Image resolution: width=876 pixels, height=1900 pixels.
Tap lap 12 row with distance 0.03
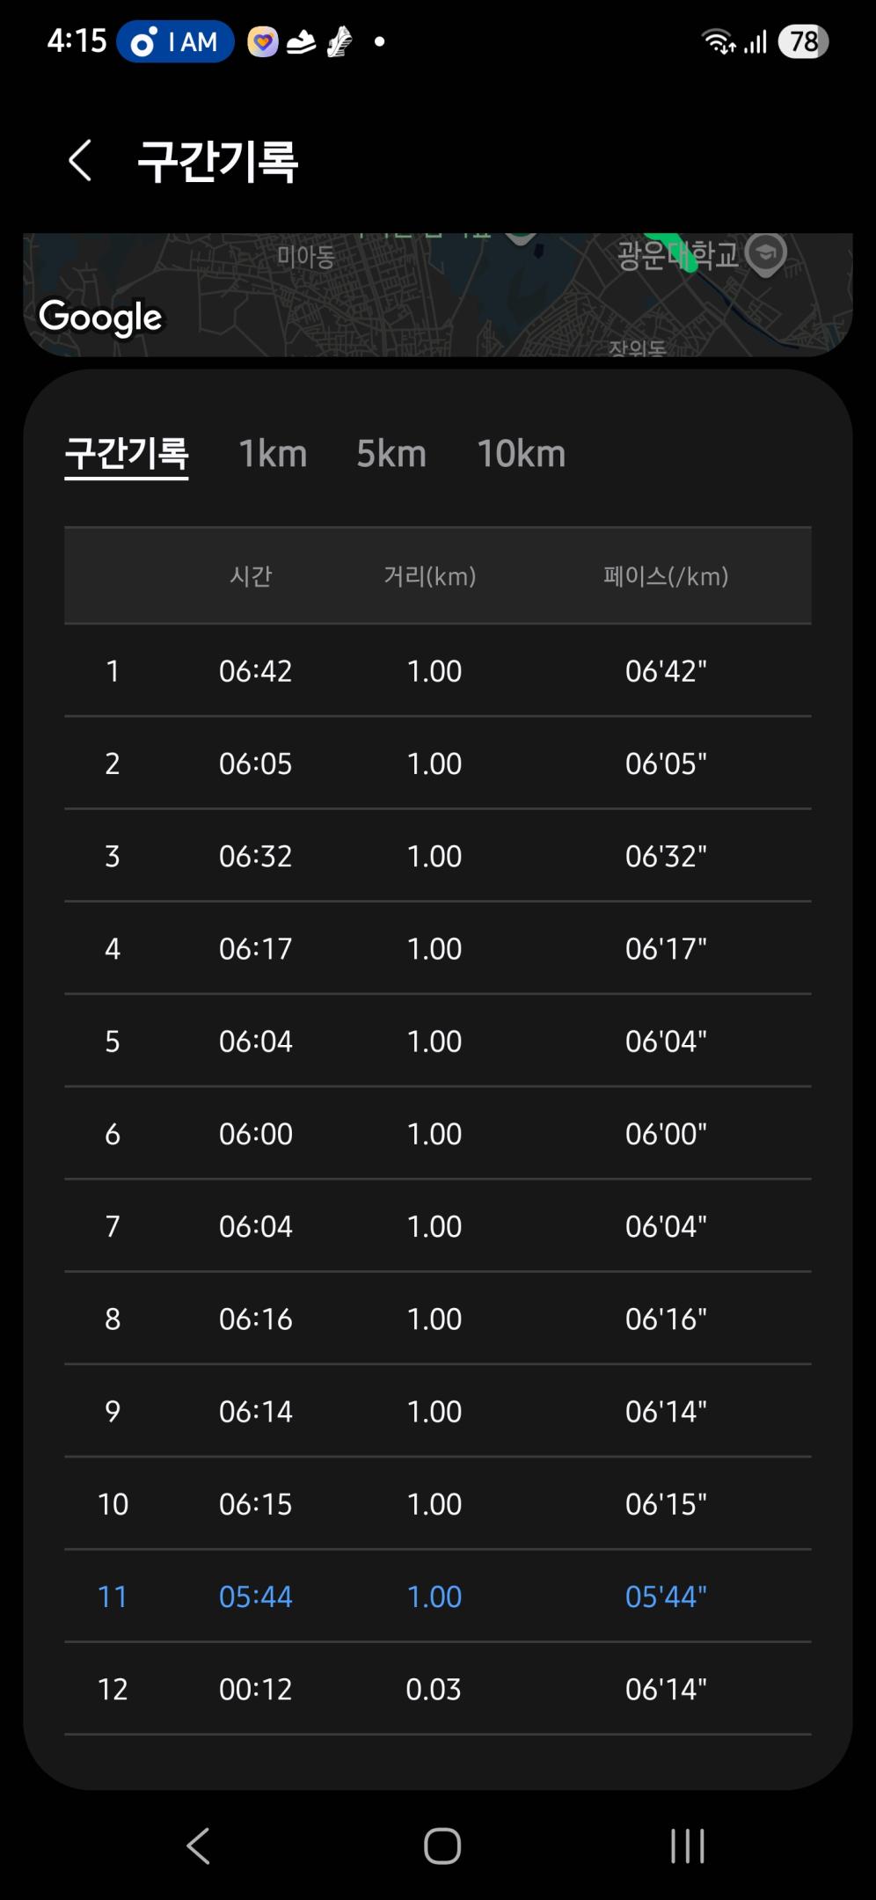pyautogui.click(x=437, y=1689)
